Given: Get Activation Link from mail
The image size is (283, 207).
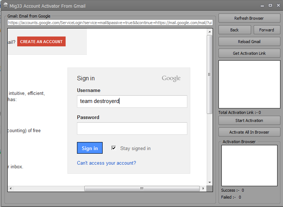Looking at the screenshot, I should click(249, 53).
